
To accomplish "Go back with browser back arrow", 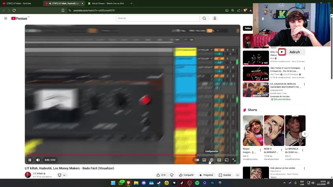I will 4,10.
